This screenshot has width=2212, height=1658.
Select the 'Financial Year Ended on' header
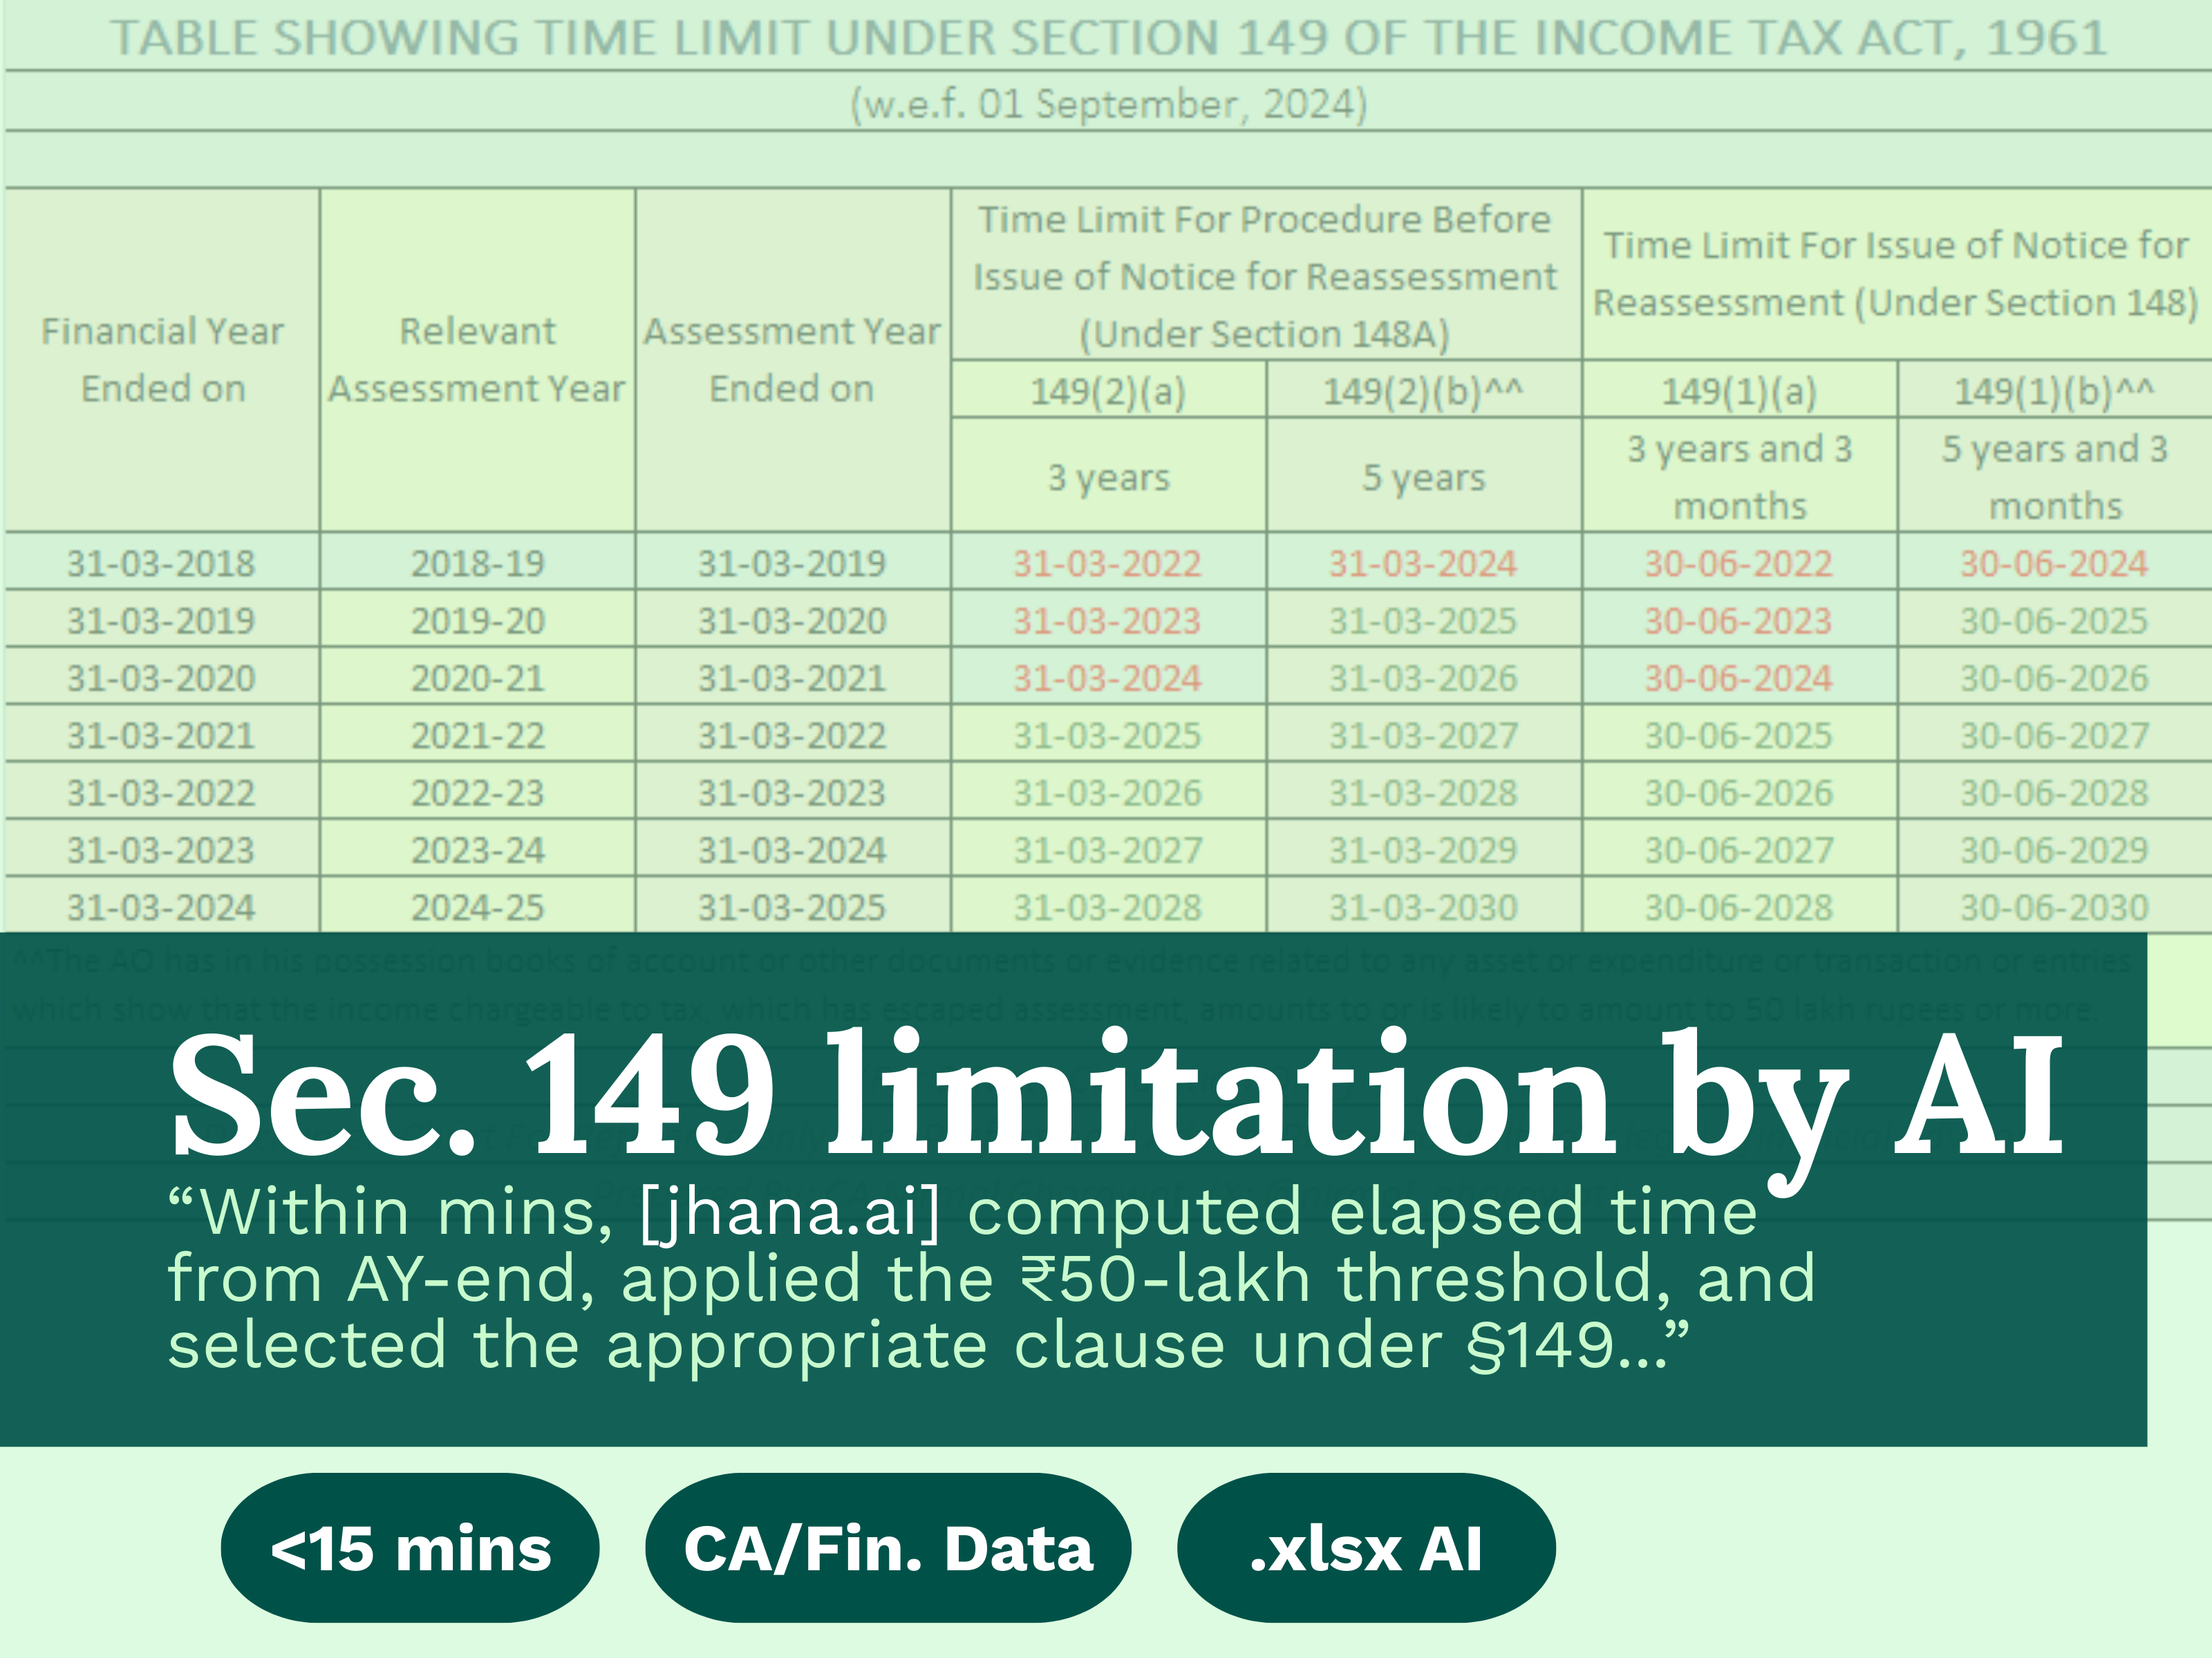[x=162, y=360]
